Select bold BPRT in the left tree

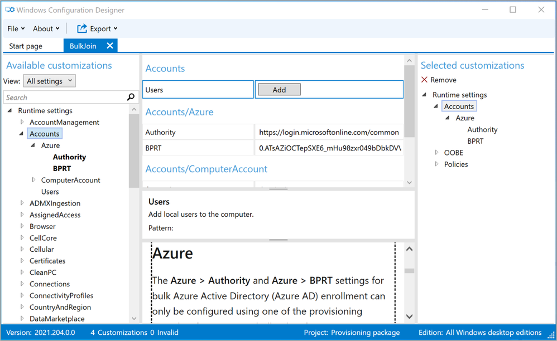62,168
